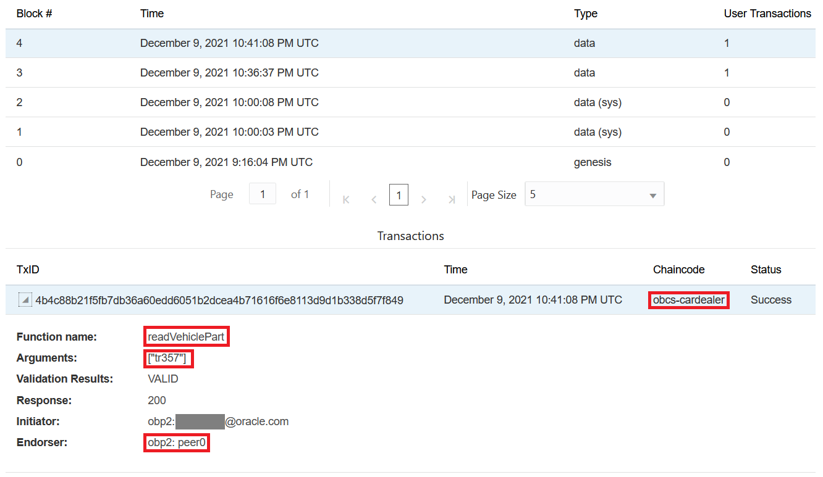
Task: Click the Type column header
Action: click(x=586, y=14)
